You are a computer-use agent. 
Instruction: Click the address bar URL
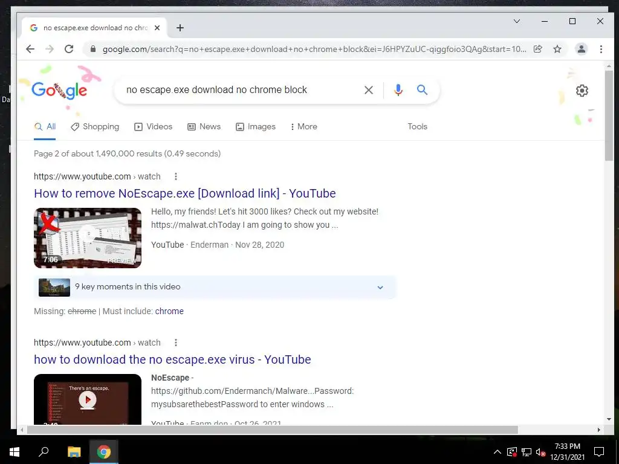pos(314,49)
